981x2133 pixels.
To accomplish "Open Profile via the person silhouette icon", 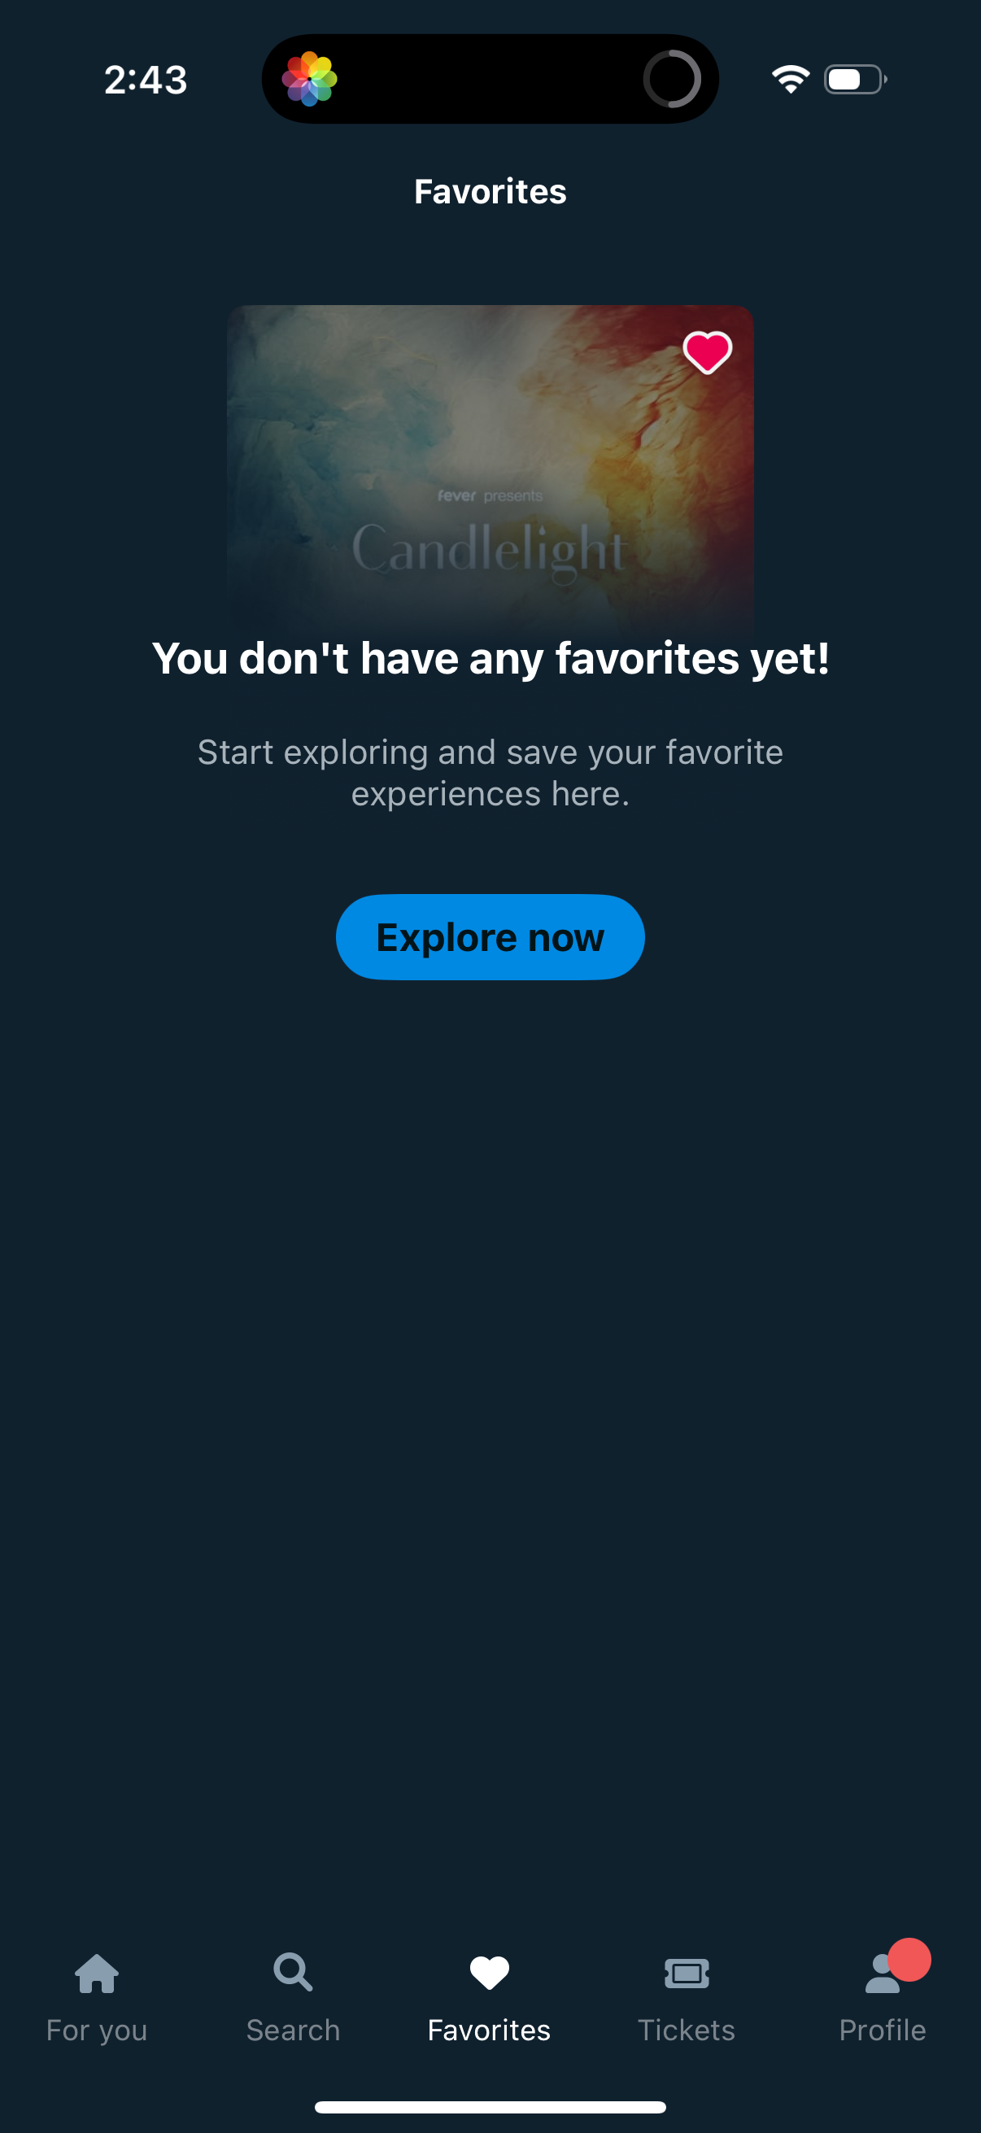I will (883, 1974).
